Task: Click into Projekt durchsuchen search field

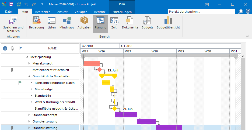Action: pyautogui.click(x=201, y=12)
